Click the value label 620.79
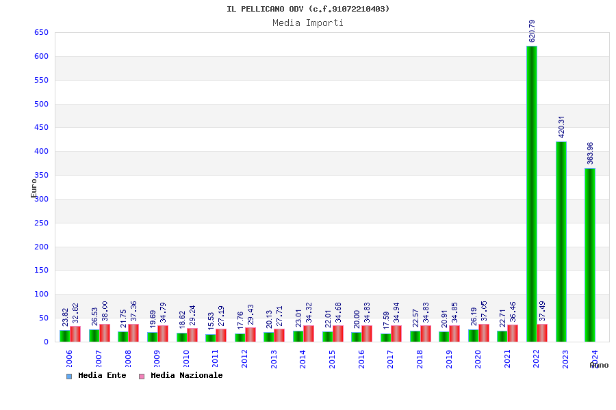 [532, 31]
